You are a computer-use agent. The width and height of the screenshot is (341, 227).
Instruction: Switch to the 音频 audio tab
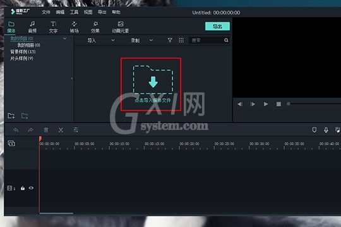[x=32, y=27]
